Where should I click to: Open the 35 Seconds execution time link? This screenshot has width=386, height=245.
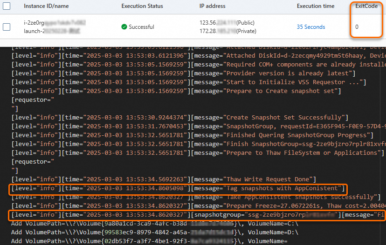310,27
